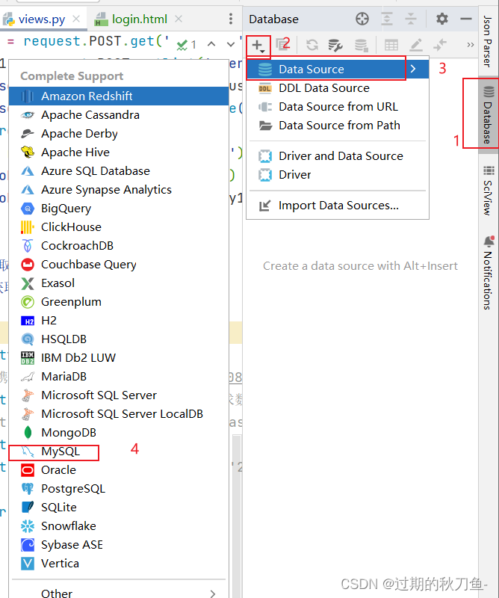Open Data Source Properties wrench icon

pos(335,45)
